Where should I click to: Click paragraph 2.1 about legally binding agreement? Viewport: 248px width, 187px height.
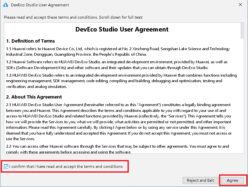[x=119, y=122]
